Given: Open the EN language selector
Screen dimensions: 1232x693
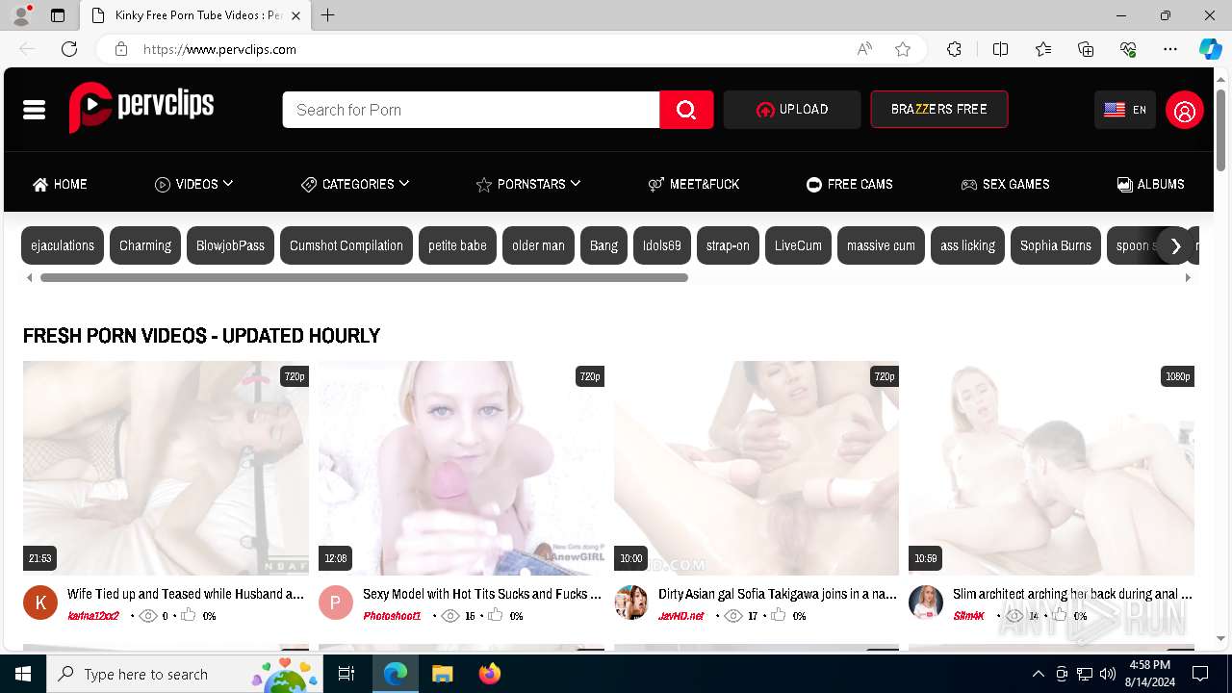Looking at the screenshot, I should point(1125,110).
